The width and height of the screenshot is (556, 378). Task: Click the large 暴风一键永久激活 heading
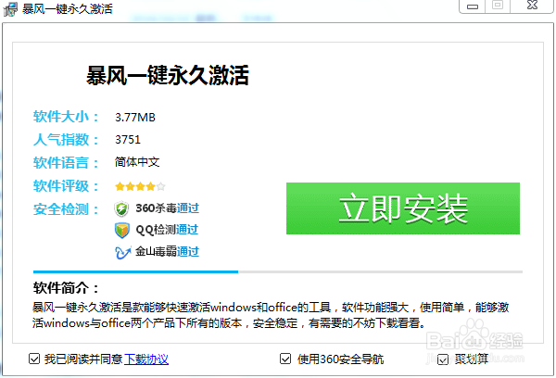pyautogui.click(x=168, y=75)
